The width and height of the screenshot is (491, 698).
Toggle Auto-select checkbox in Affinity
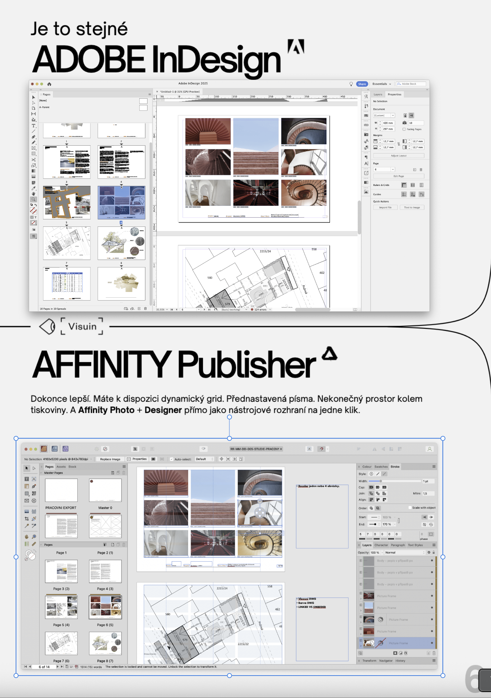pos(171,459)
